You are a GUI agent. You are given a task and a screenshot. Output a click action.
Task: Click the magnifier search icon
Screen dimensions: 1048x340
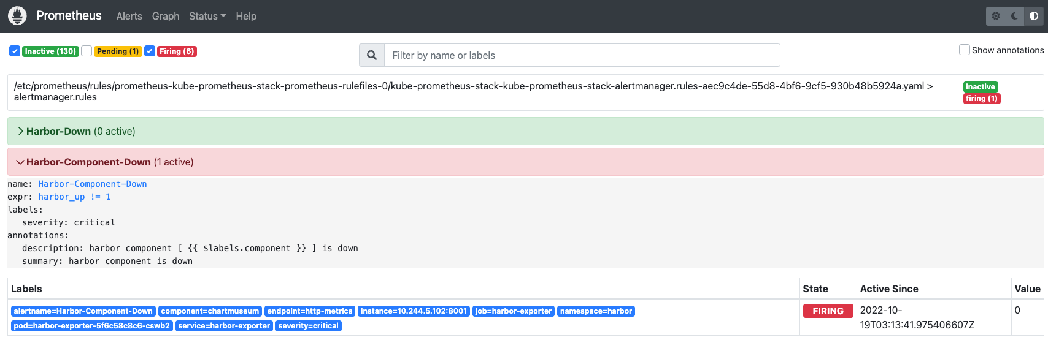[372, 55]
